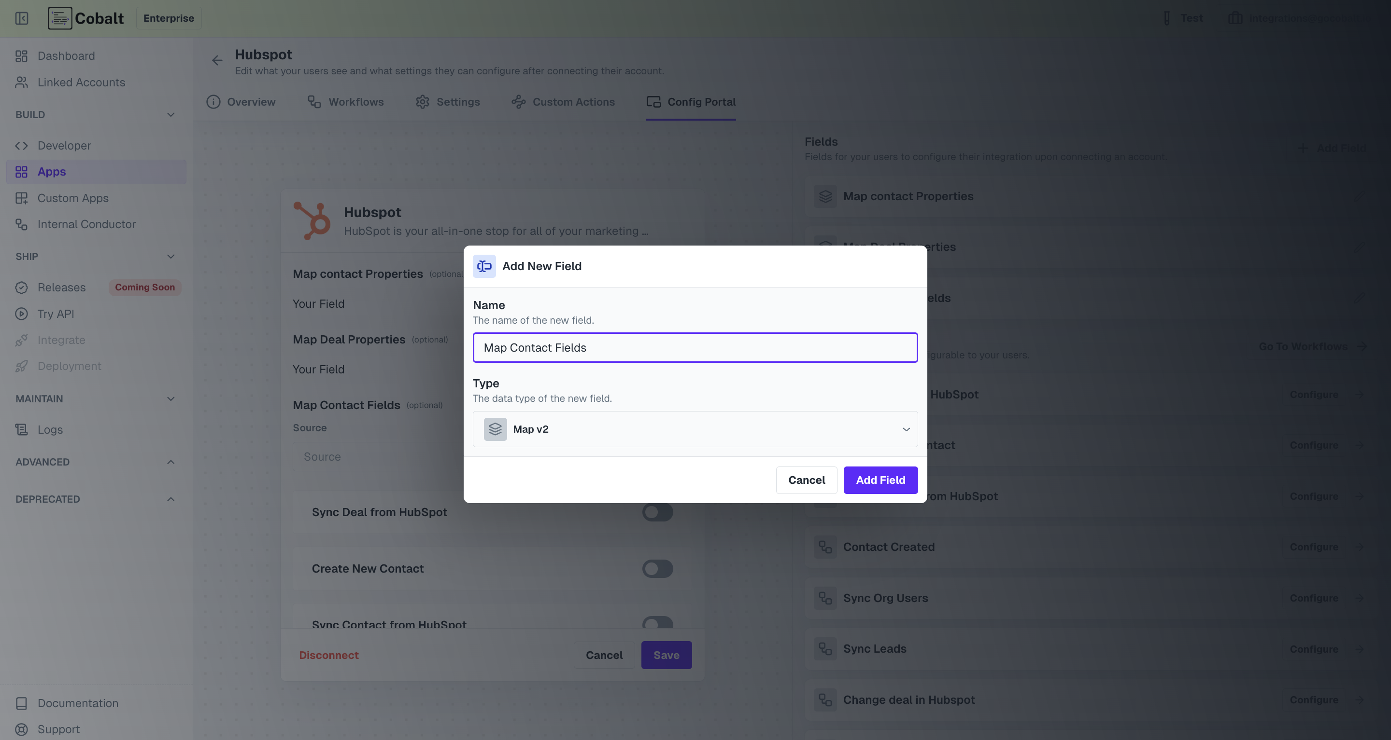
Task: Toggle Sync Deal from HubSpot switch
Action: click(x=657, y=512)
